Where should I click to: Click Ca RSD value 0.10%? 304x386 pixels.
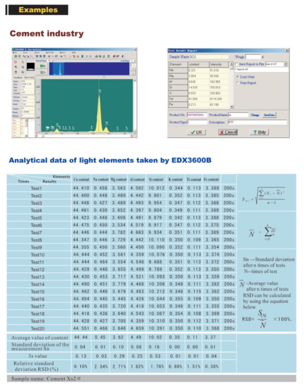80,366
